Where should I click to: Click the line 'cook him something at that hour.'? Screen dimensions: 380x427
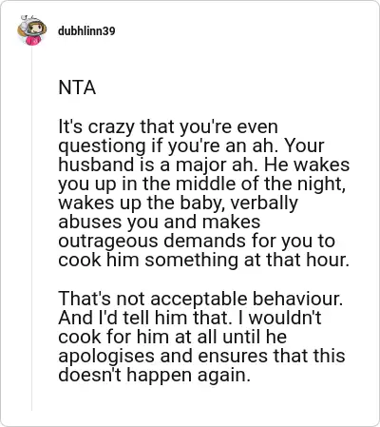[204, 260]
